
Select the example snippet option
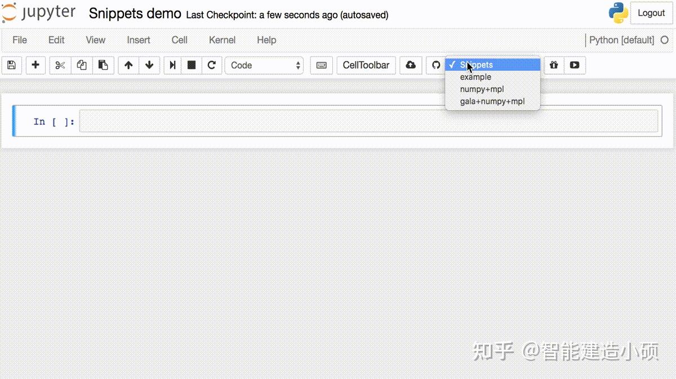(475, 77)
